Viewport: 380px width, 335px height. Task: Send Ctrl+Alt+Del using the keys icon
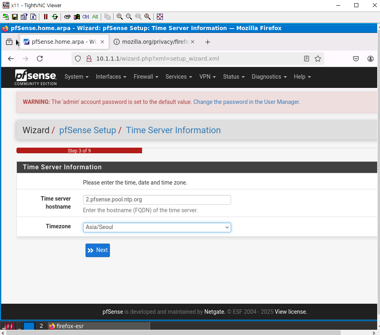(x=67, y=17)
